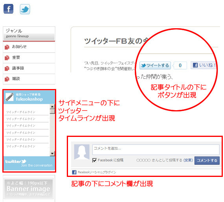Click the user avatar placeholder in comments
224x202 pixels.
82,152
